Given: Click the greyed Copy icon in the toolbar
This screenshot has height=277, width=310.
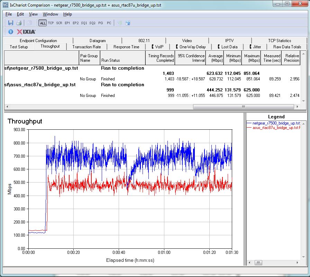Looking at the screenshot, I should 29,23.
